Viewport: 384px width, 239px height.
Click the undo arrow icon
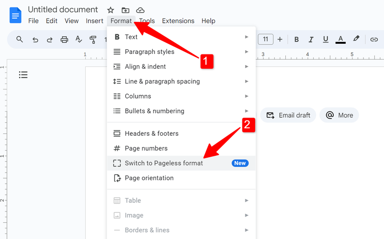35,40
